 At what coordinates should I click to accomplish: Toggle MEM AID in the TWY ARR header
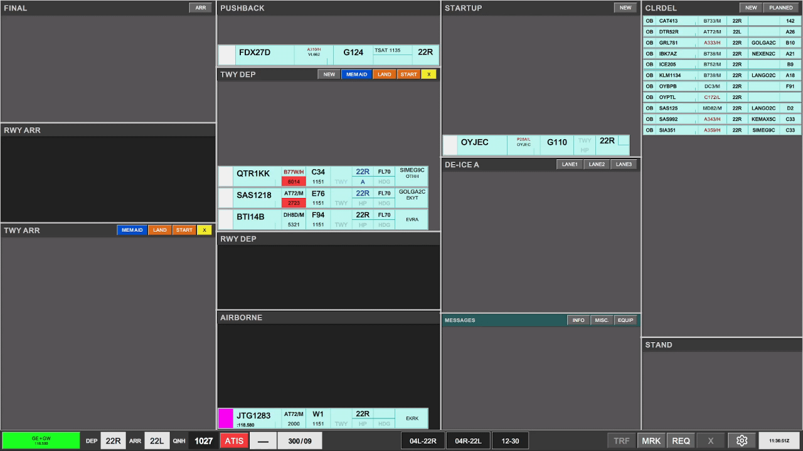click(132, 231)
